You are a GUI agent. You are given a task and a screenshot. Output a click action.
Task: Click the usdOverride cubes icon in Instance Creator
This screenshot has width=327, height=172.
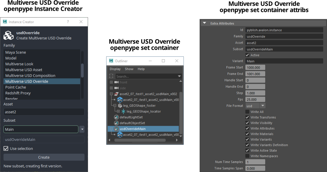pyautogui.click(x=8, y=35)
